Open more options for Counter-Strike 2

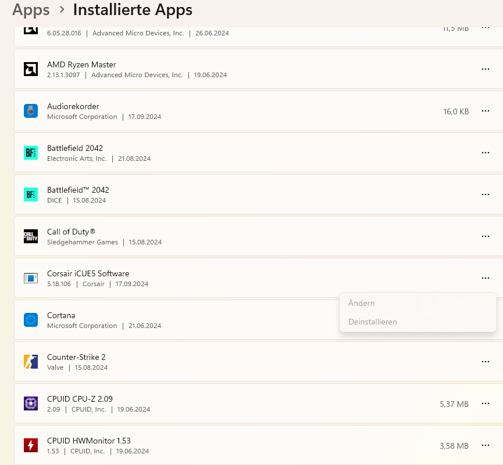486,362
